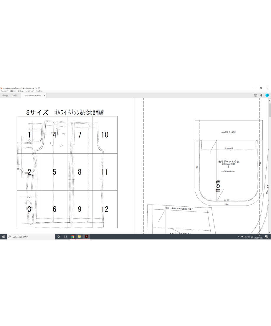Open the Windows Start menu
The image size is (271, 326).
[3, 237]
